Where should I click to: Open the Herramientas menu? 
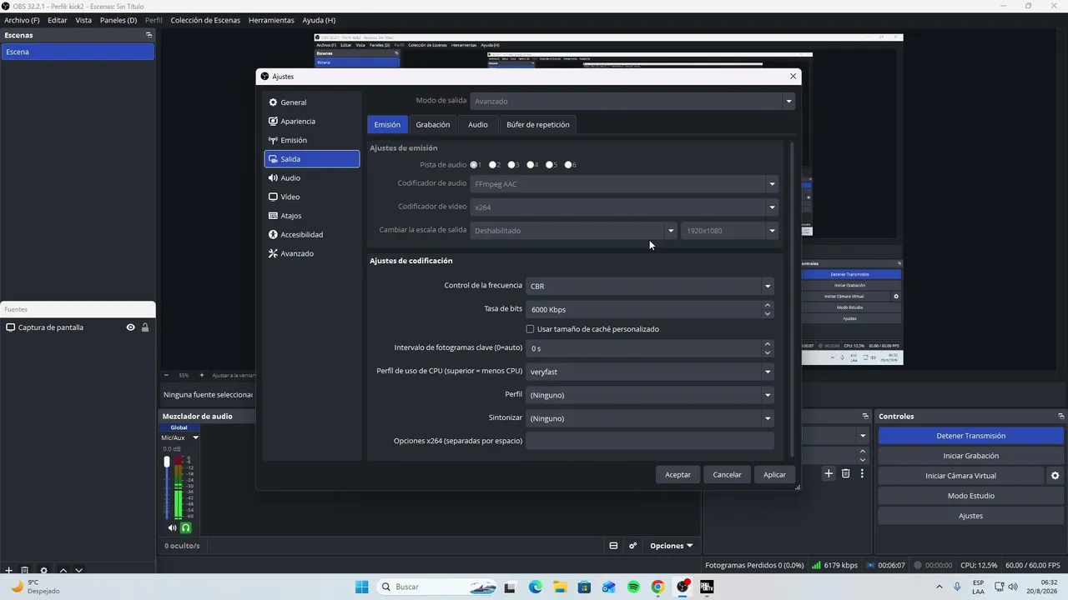[271, 20]
